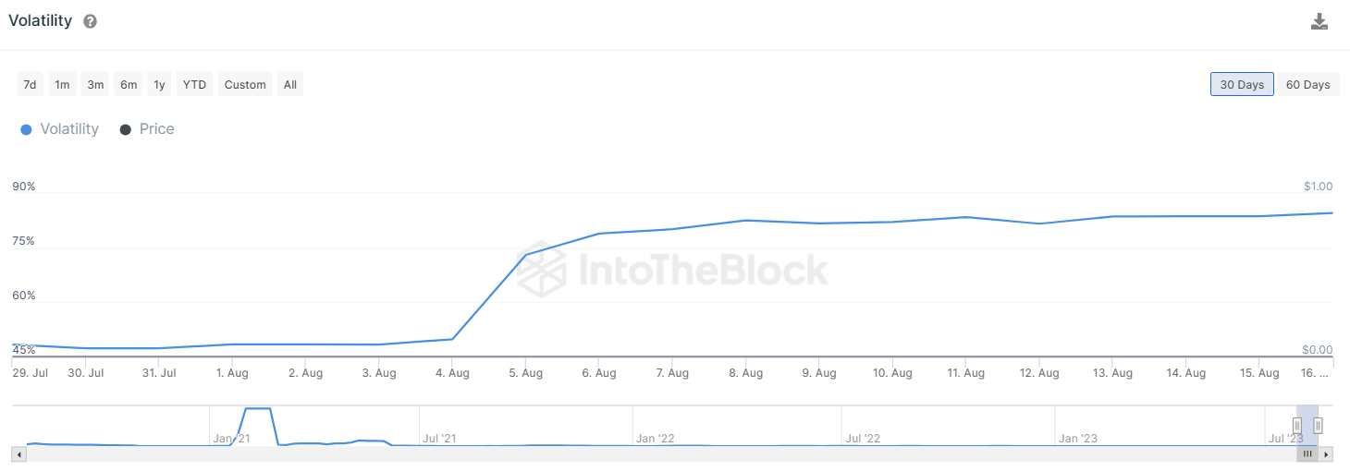Screen dimensions: 1350x471
Task: Switch to 3m time range
Action: coord(95,85)
